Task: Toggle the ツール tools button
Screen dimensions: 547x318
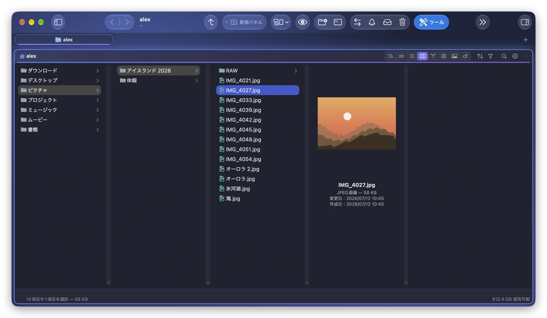Action: pyautogui.click(x=431, y=22)
